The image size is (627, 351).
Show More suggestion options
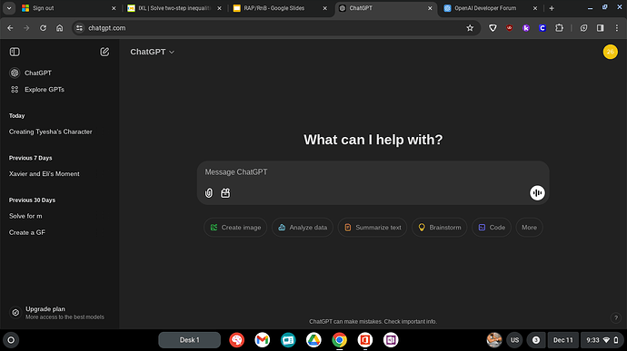tap(529, 228)
